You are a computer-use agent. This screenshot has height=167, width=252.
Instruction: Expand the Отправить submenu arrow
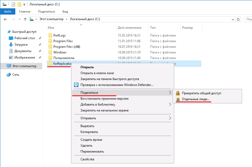[x=170, y=118]
